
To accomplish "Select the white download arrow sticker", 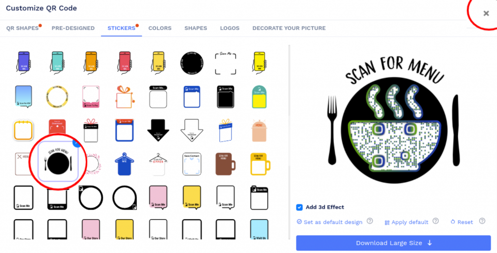I will click(x=192, y=130).
